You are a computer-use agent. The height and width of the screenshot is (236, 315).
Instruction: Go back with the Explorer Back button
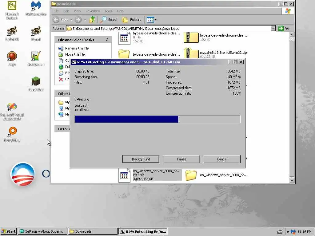pyautogui.click(x=61, y=20)
